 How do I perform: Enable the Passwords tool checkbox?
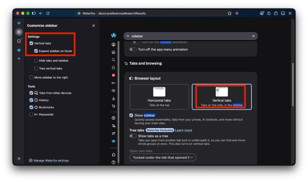tap(31, 114)
